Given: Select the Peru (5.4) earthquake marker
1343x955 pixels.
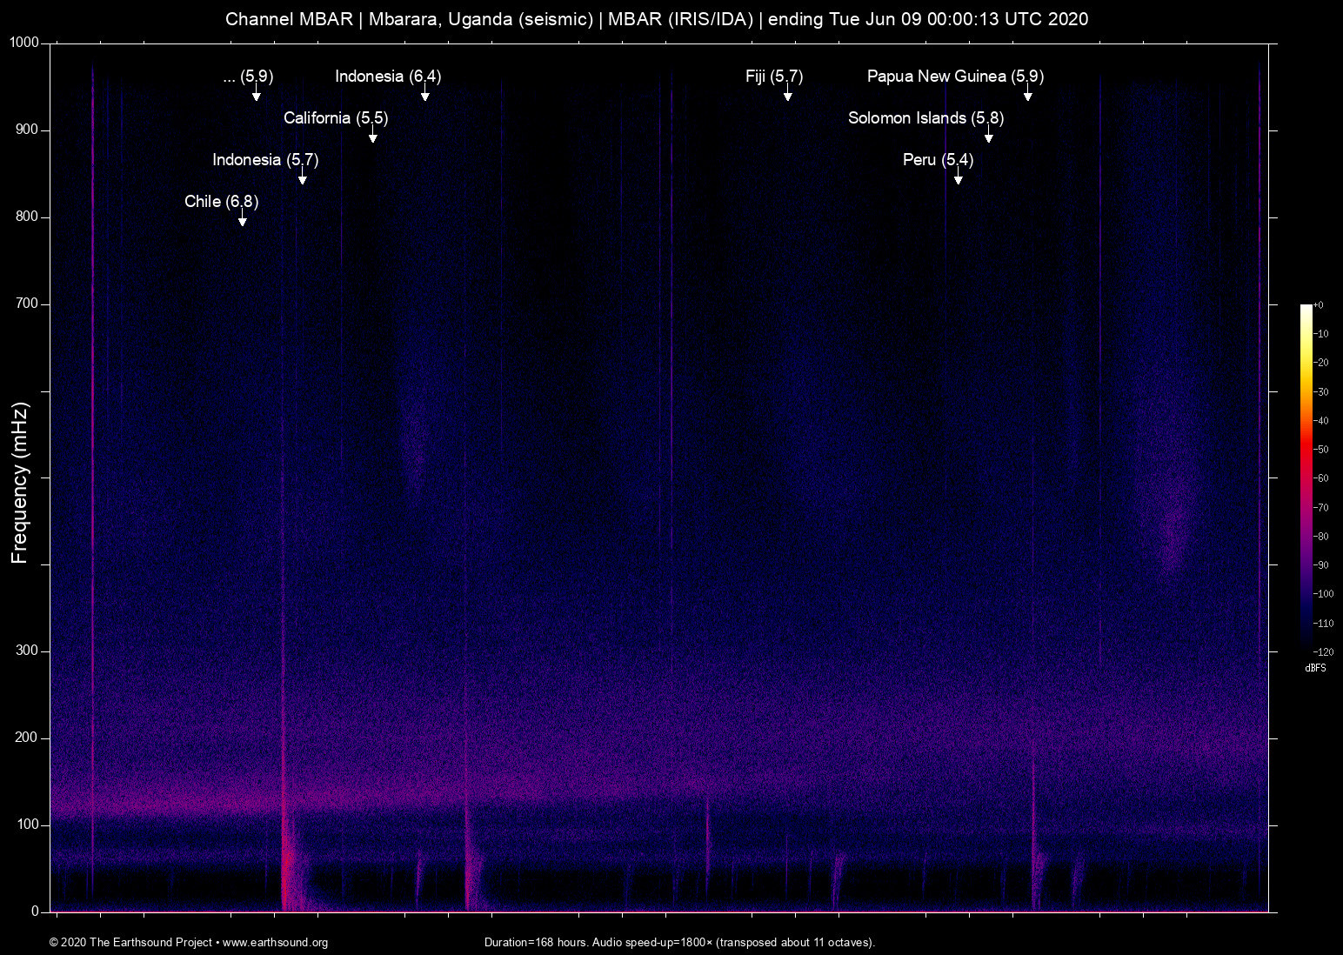Looking at the screenshot, I should point(959,178).
